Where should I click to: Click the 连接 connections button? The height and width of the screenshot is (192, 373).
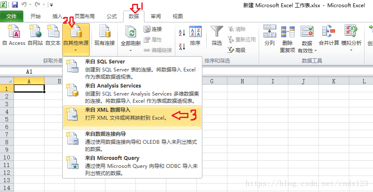153,29
